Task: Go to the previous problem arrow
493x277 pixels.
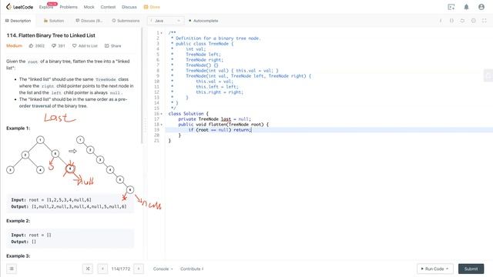Action: (102, 269)
